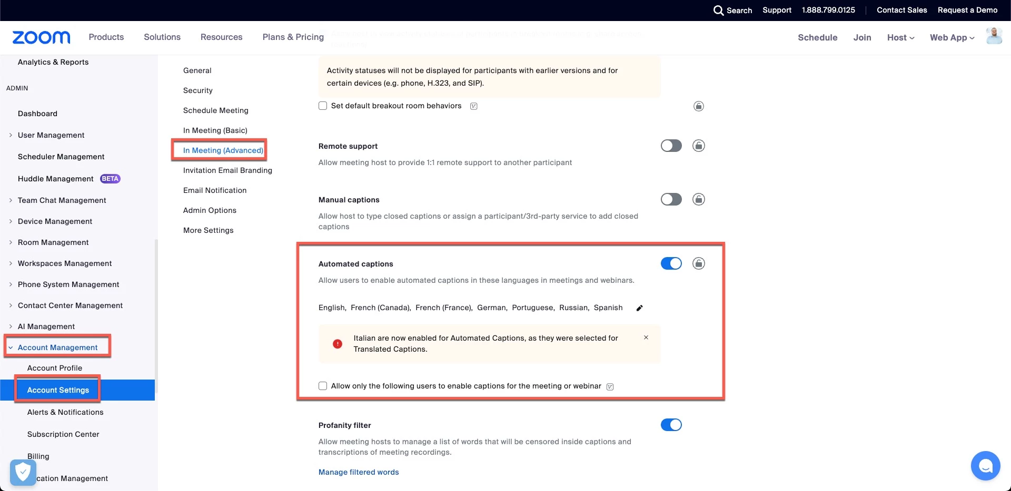Edit automated caption languages with pencil icon

(x=639, y=308)
